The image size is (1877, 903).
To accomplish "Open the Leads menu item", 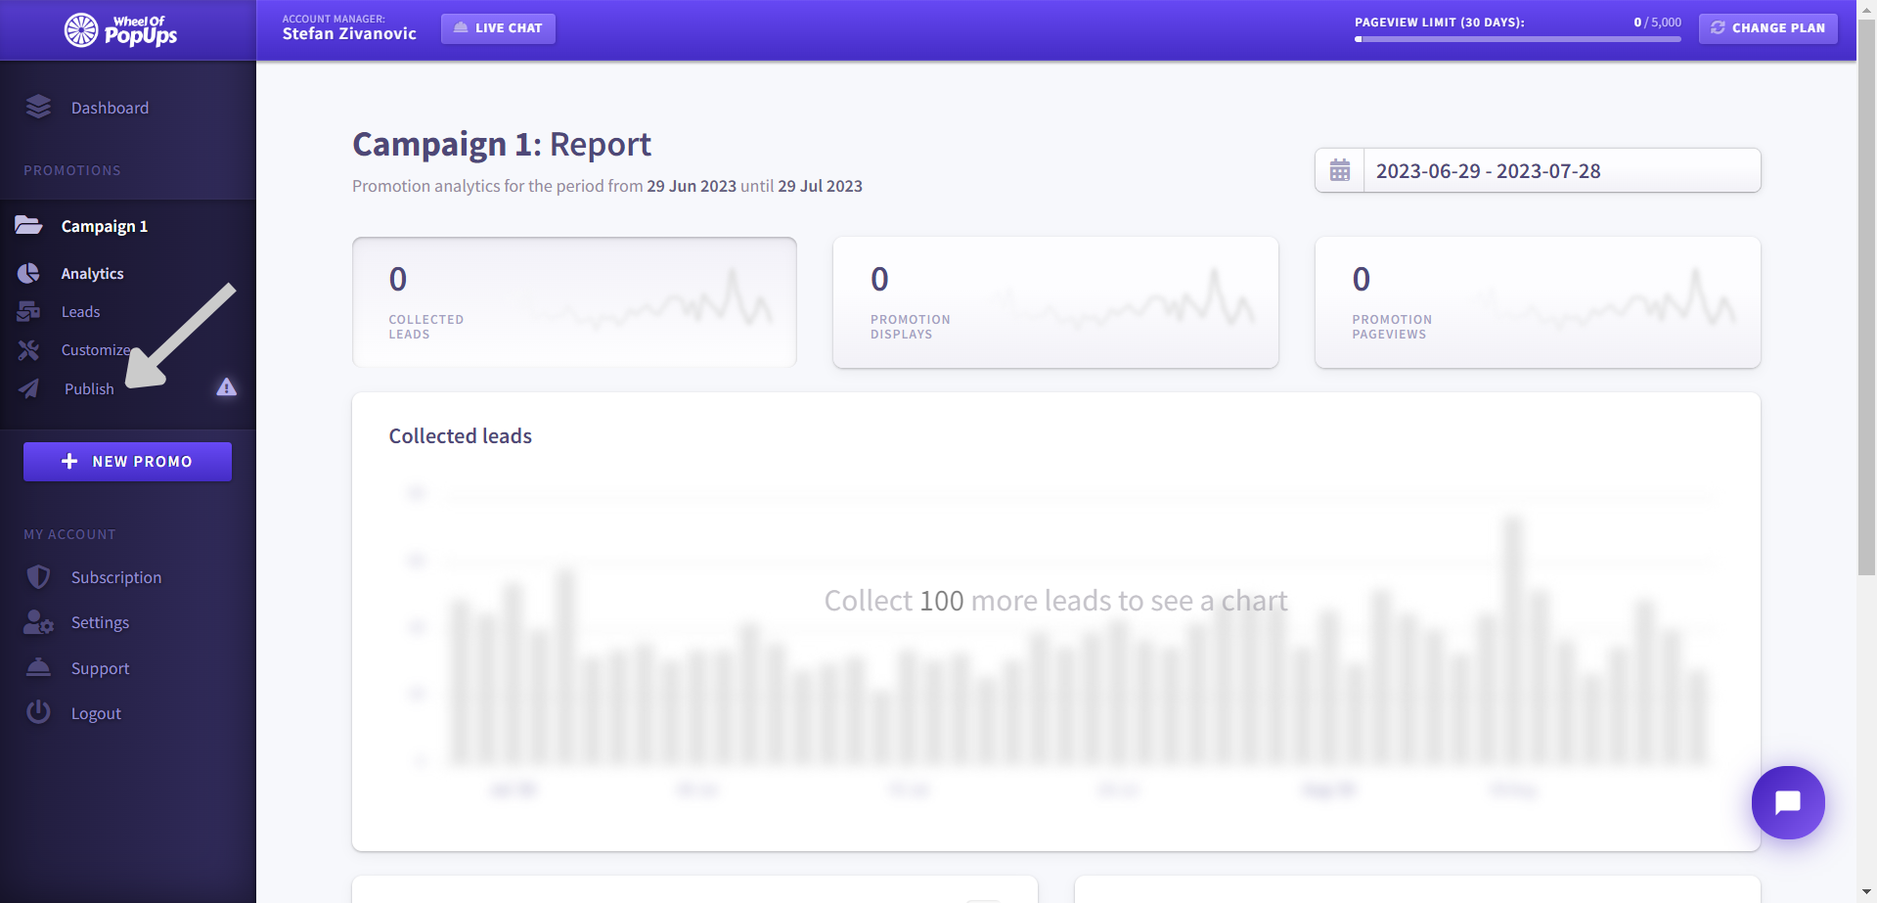I will coord(80,312).
